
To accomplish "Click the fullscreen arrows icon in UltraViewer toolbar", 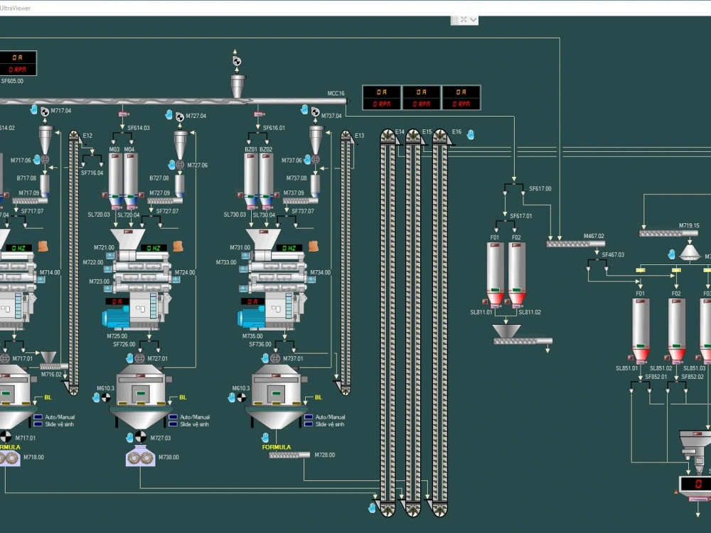I will [464, 19].
